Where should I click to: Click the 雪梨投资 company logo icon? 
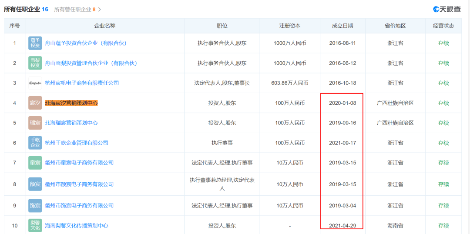tap(35, 63)
